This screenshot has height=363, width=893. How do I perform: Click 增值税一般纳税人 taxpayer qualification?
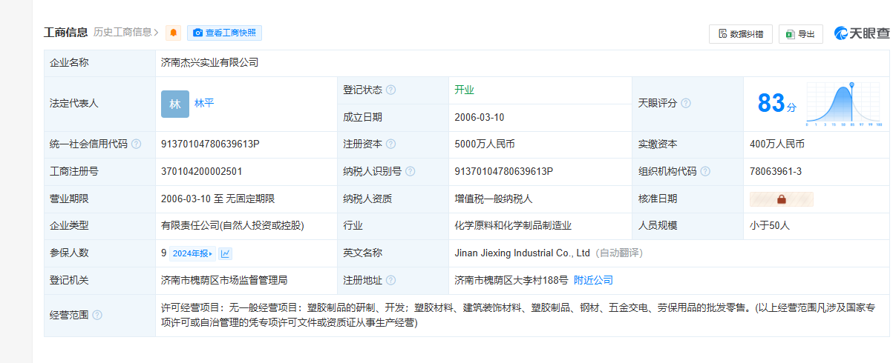[494, 199]
